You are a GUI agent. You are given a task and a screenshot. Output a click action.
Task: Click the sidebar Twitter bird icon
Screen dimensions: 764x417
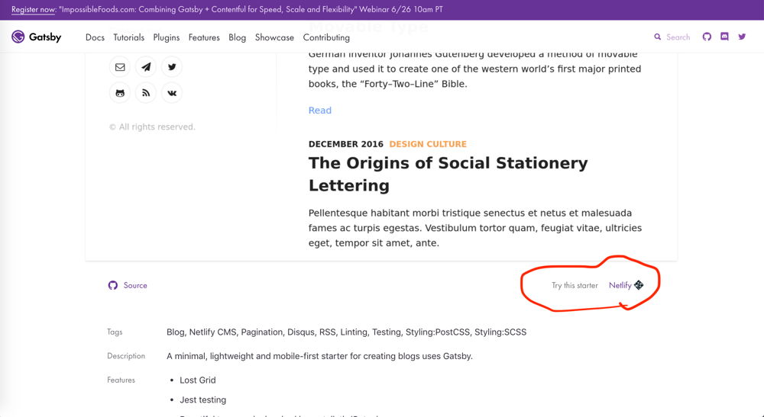click(172, 67)
